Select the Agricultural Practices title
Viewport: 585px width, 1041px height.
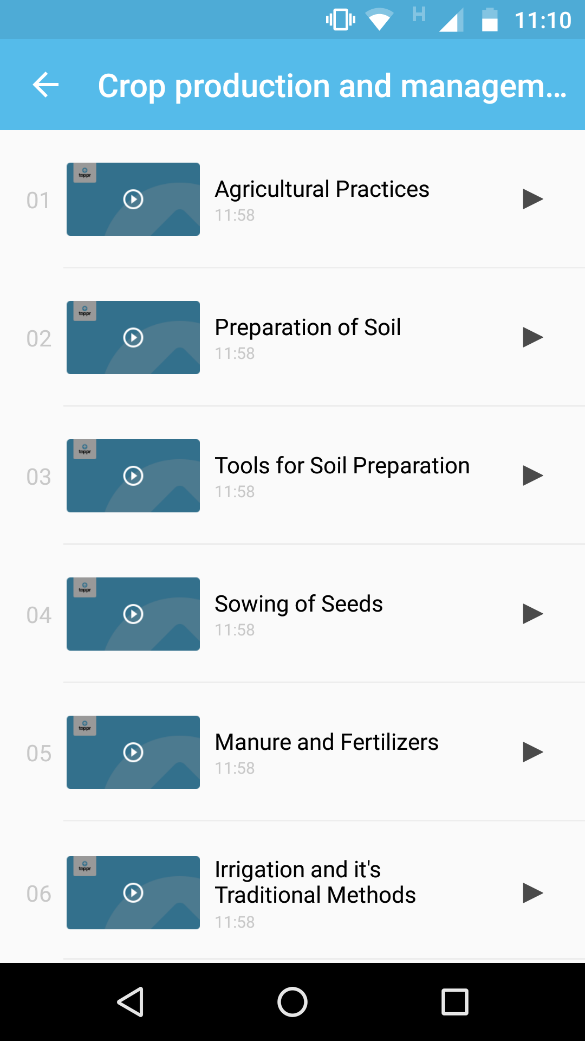(x=322, y=189)
